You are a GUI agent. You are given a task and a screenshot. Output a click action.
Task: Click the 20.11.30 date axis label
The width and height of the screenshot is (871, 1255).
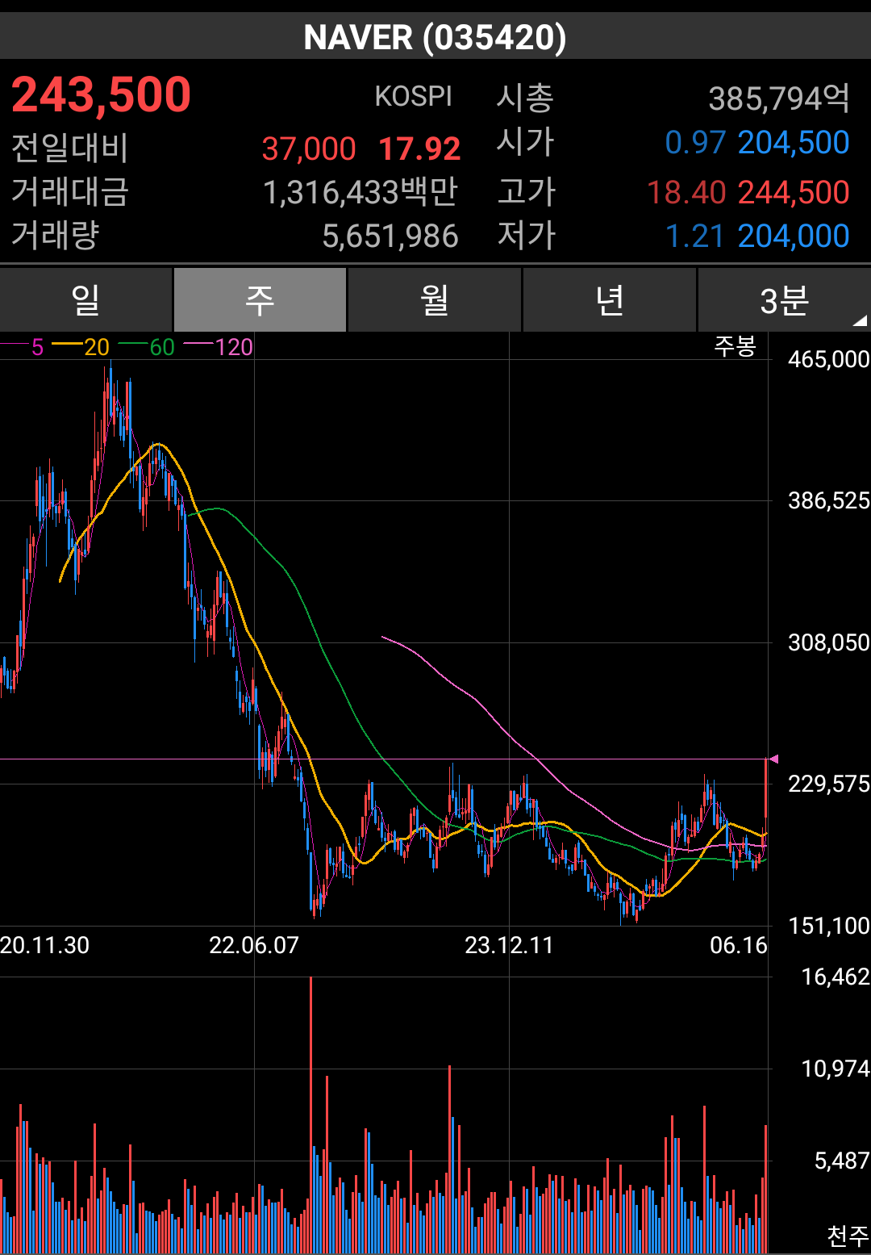click(x=44, y=945)
